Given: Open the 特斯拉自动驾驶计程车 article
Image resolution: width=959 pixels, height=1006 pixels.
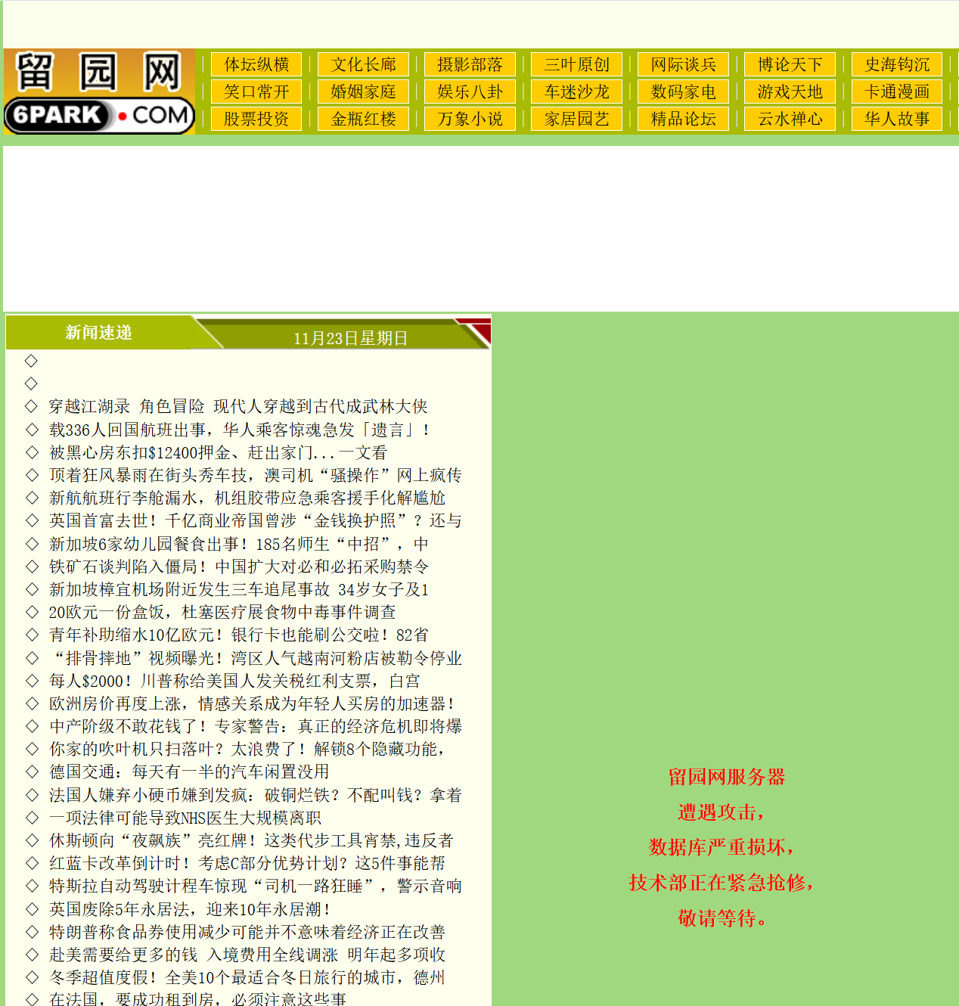Looking at the screenshot, I should pyautogui.click(x=255, y=886).
